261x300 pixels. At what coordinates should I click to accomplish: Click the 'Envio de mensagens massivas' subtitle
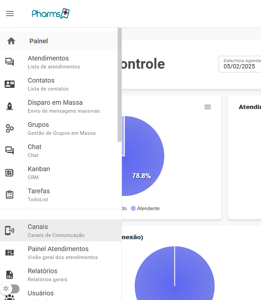click(64, 111)
